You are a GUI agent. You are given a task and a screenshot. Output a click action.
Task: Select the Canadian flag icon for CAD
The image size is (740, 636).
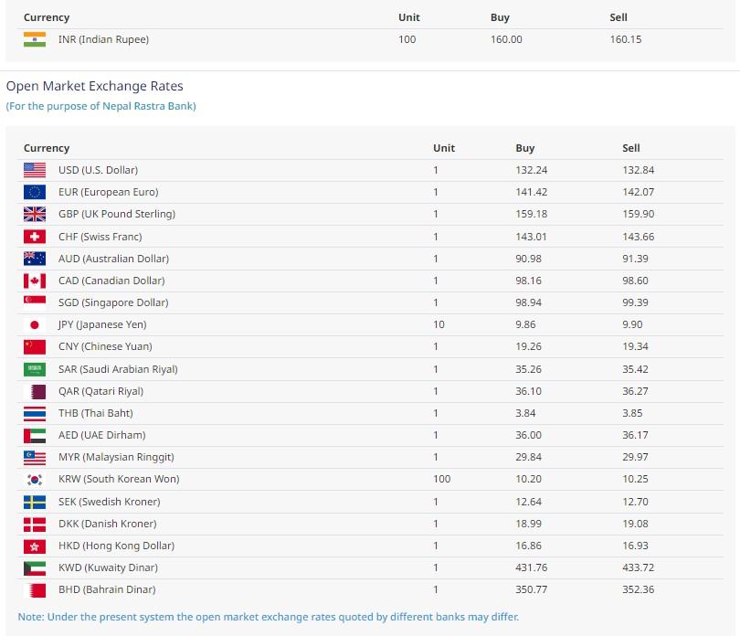(x=35, y=281)
